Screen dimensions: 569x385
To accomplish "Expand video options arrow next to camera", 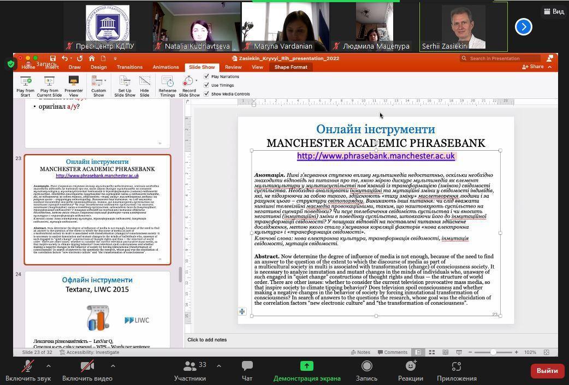I will coord(113,366).
